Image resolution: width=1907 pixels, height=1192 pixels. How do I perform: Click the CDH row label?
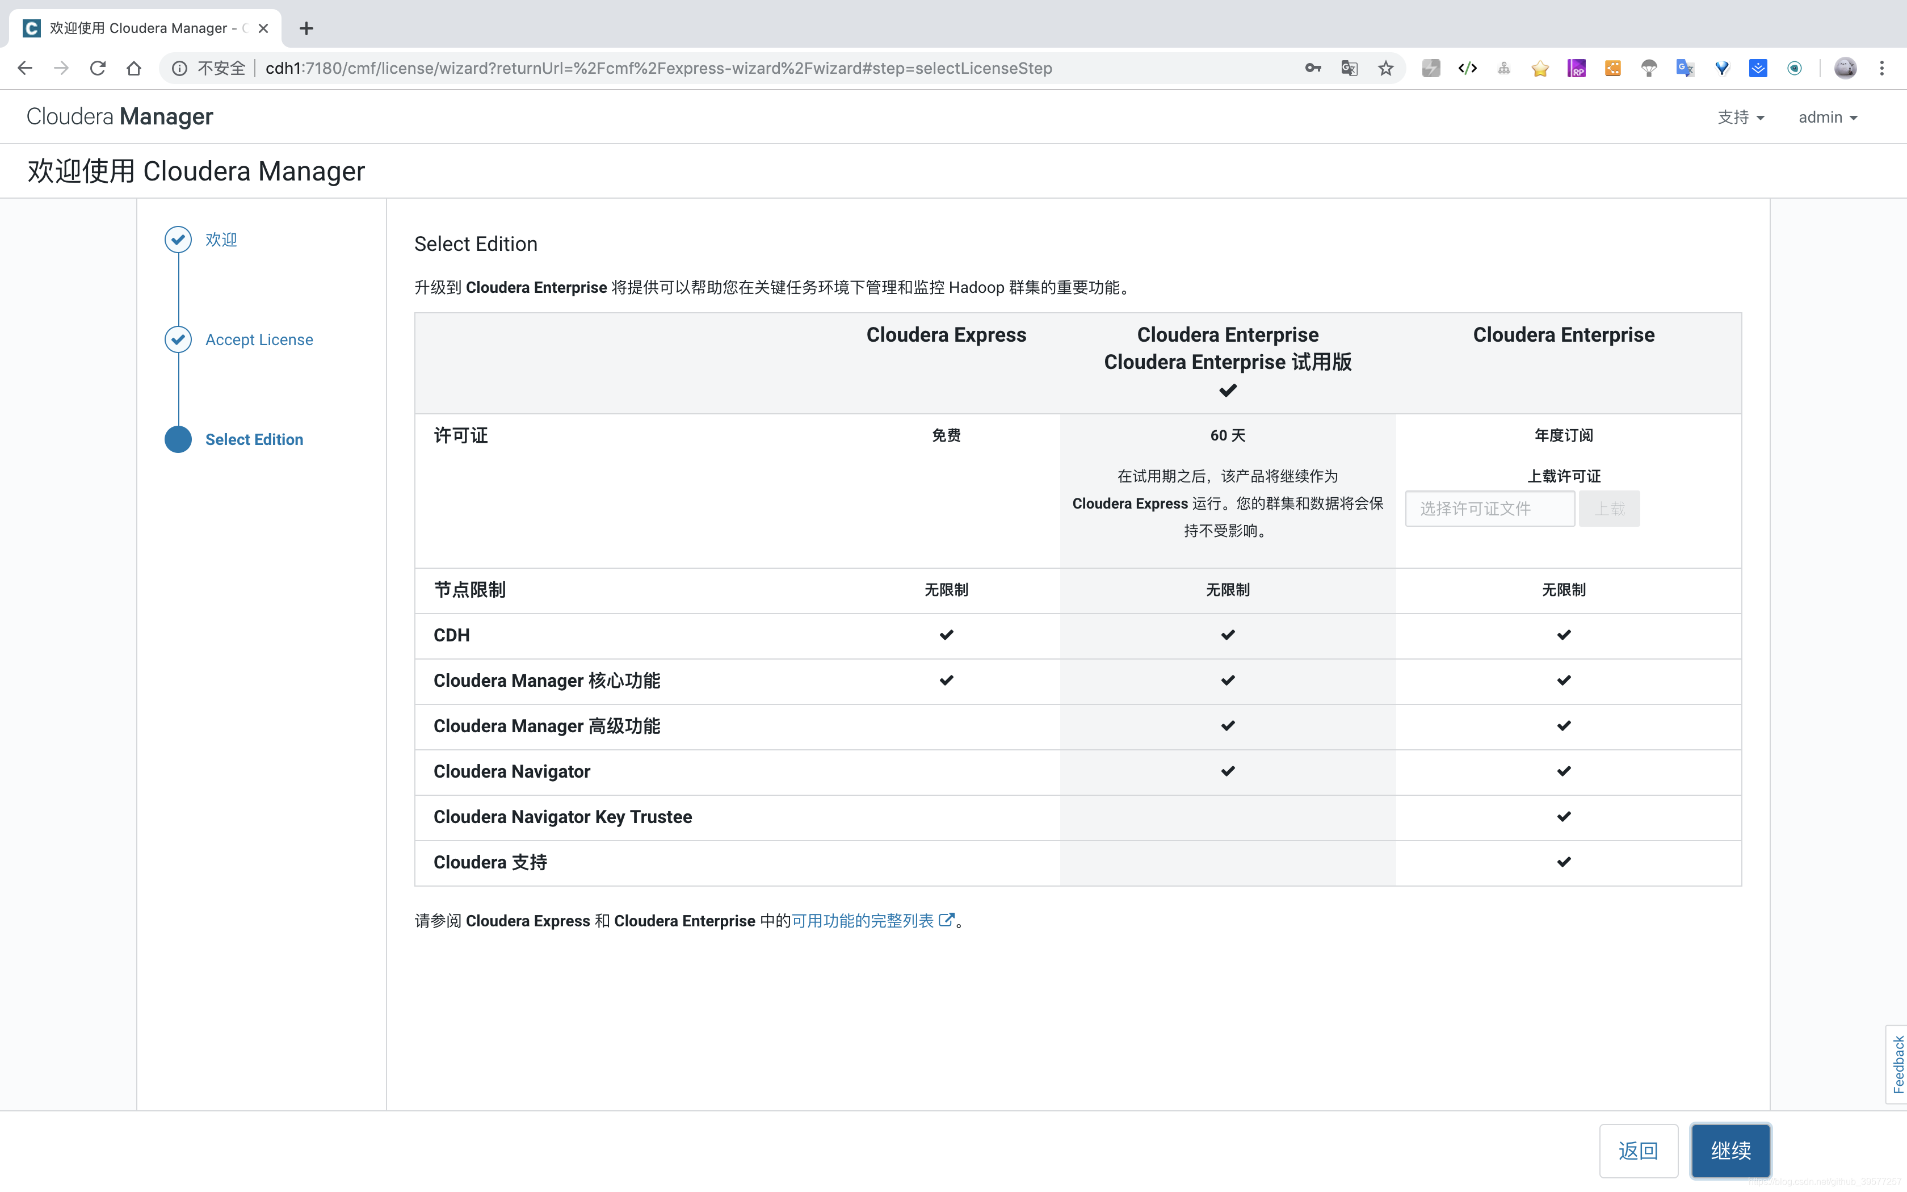pos(452,635)
